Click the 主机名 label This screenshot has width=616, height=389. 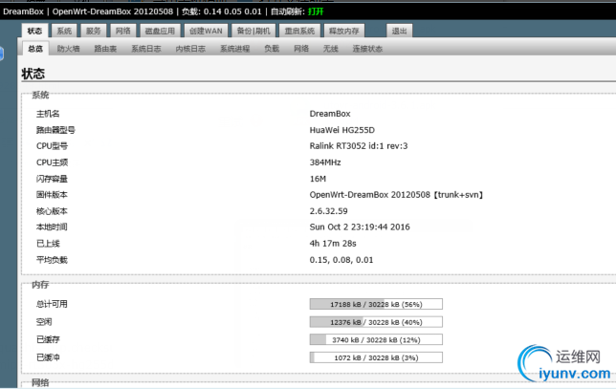click(x=48, y=114)
